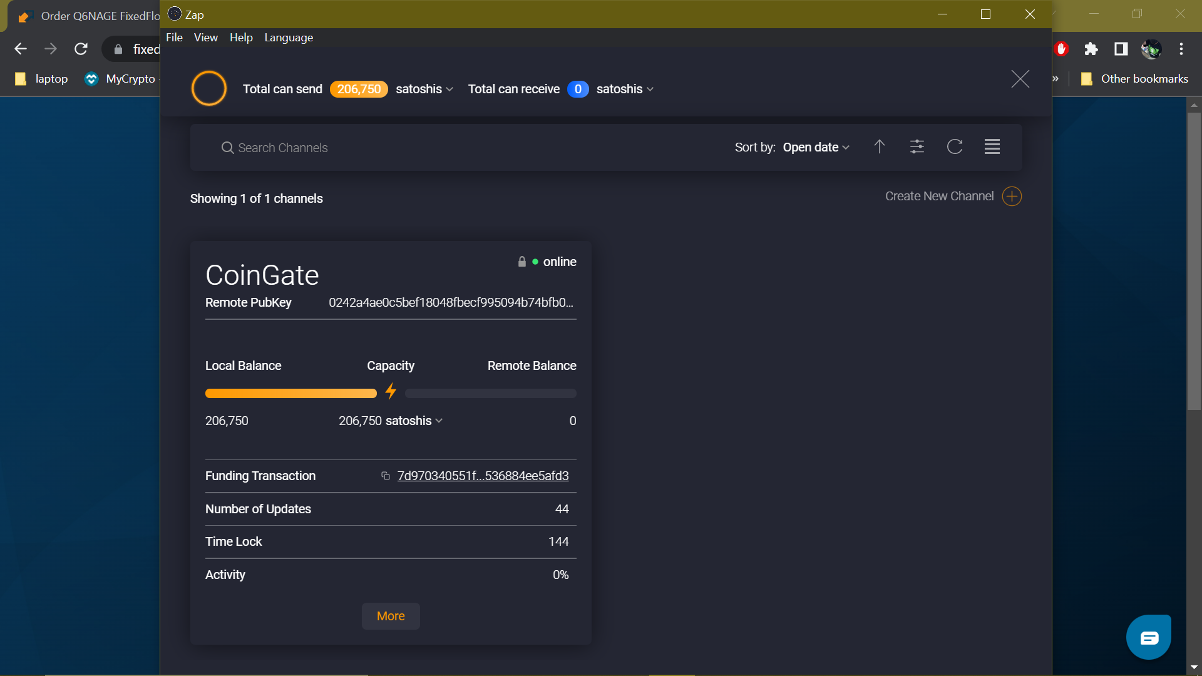This screenshot has width=1202, height=676.
Task: Click Time Lock value 144
Action: (558, 541)
